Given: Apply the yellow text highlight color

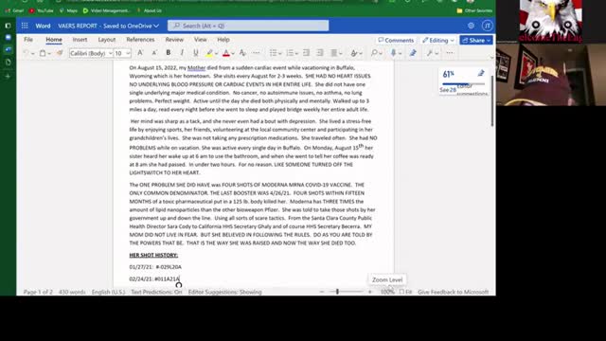Looking at the screenshot, I should click(209, 53).
